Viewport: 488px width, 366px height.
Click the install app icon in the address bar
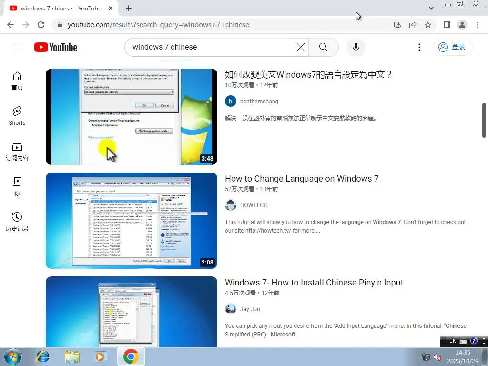[x=397, y=25]
